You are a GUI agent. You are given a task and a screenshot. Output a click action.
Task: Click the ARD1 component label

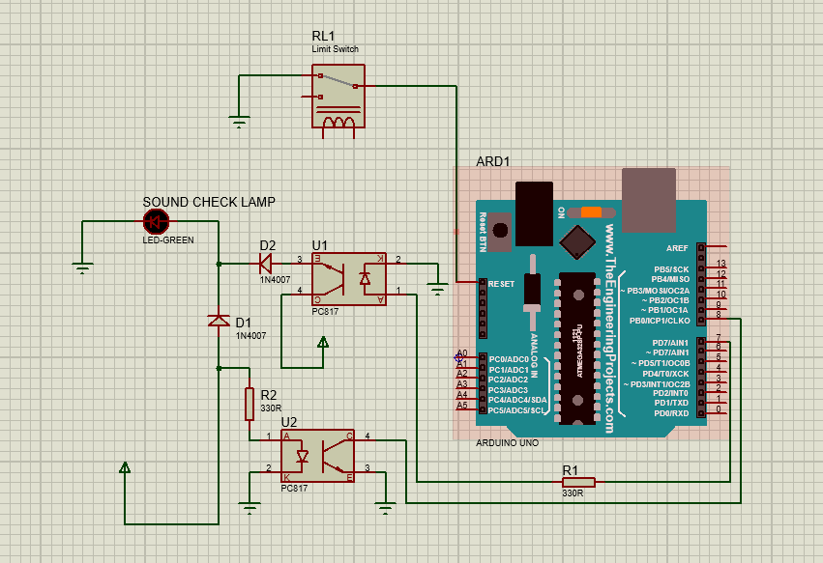click(492, 161)
